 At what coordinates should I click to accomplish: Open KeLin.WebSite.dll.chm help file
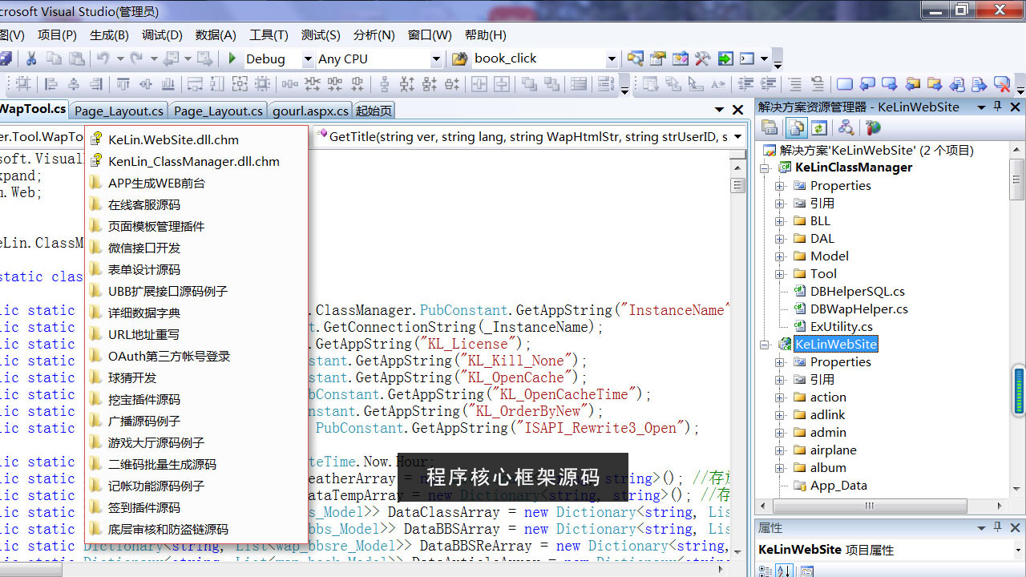173,140
